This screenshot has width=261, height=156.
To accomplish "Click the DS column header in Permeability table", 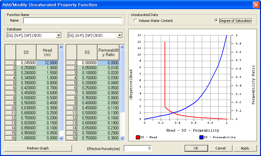I will click(87, 53).
